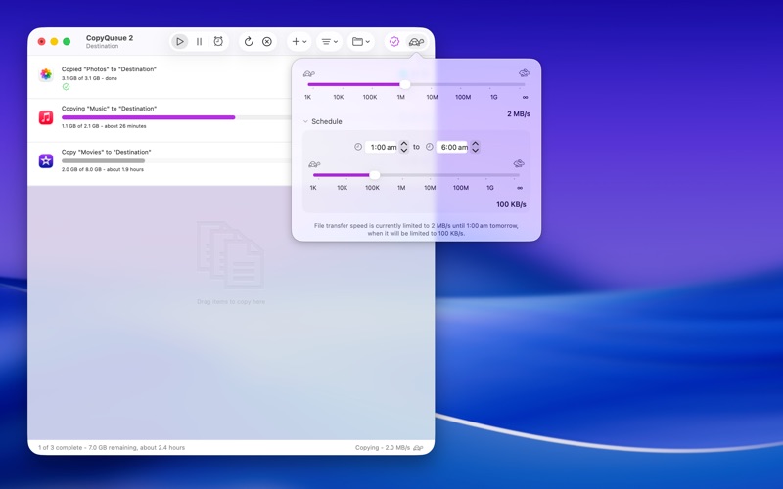
Task: Collapse the Schedule section chevron
Action: pyautogui.click(x=305, y=121)
